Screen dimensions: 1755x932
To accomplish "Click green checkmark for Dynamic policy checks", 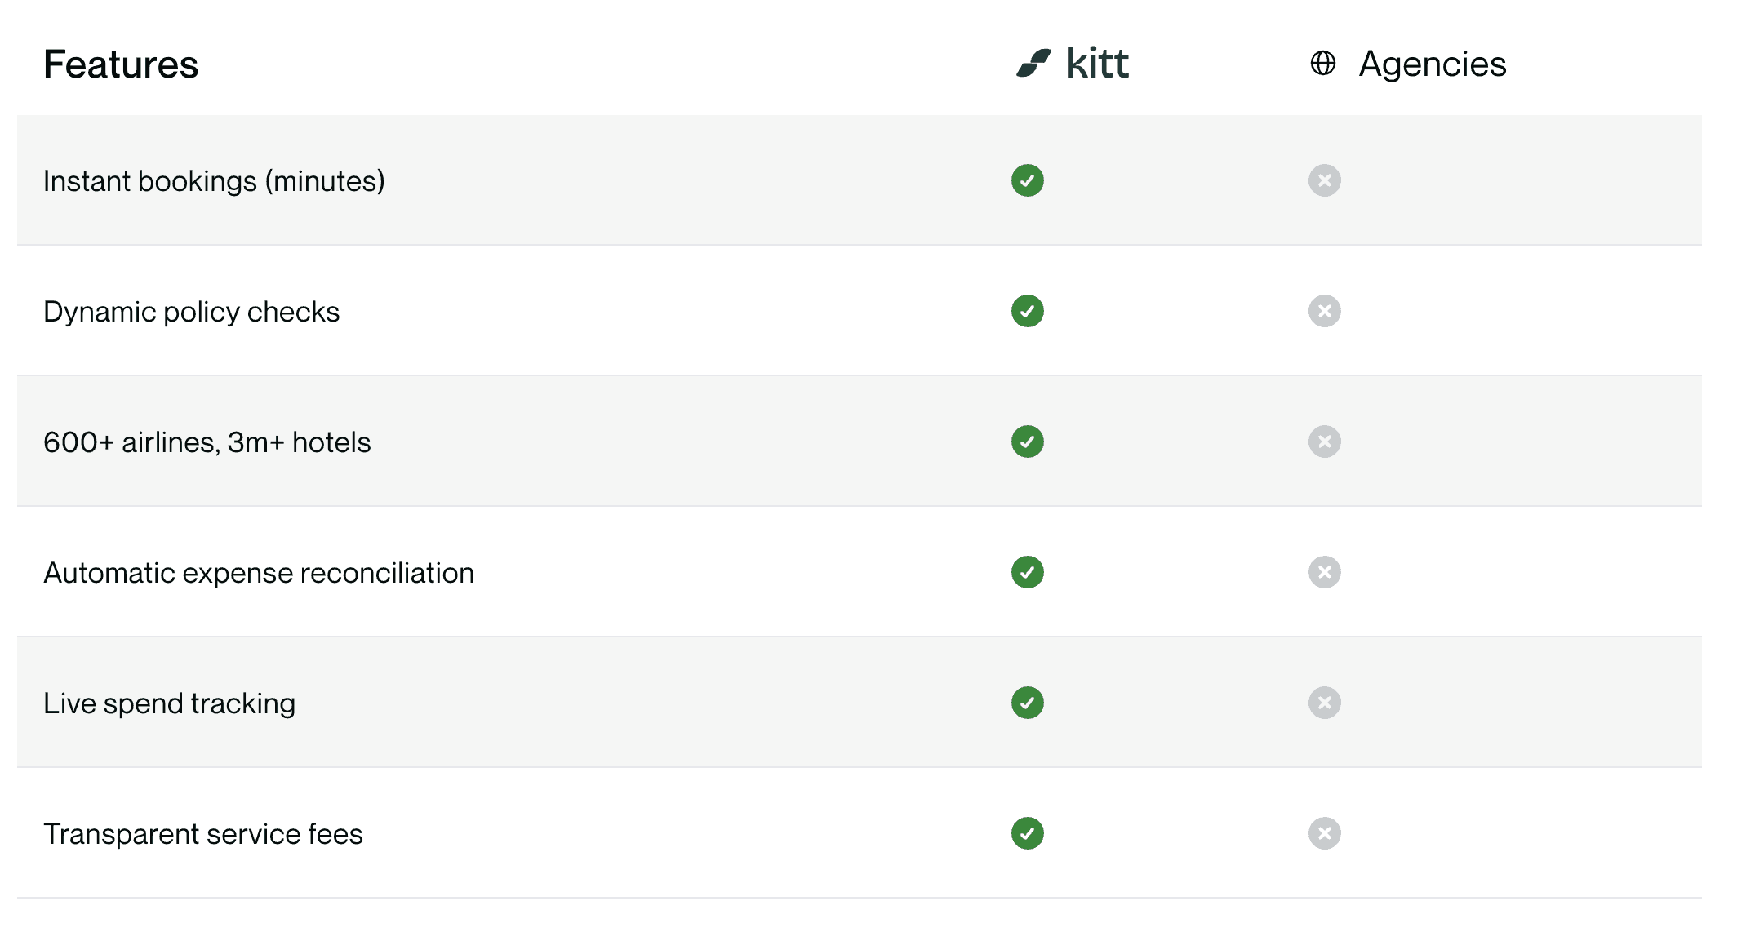I will coord(1028,311).
